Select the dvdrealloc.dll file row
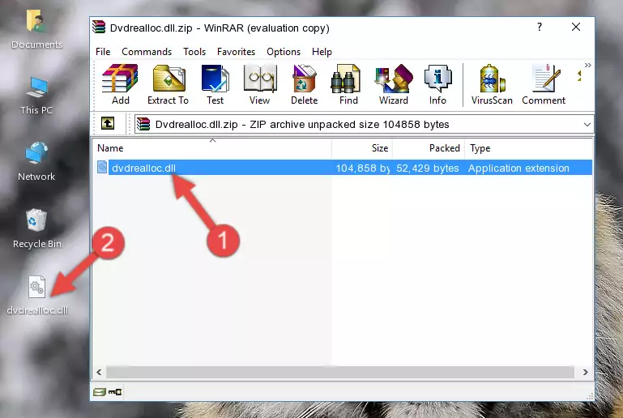This screenshot has width=623, height=418. pyautogui.click(x=344, y=168)
